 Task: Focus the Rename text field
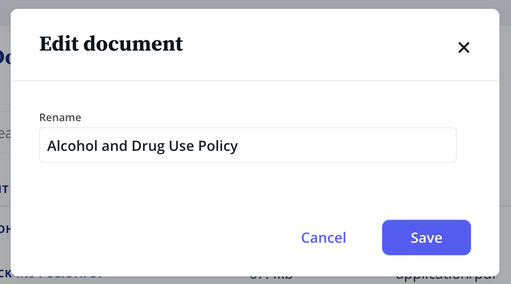pyautogui.click(x=248, y=146)
